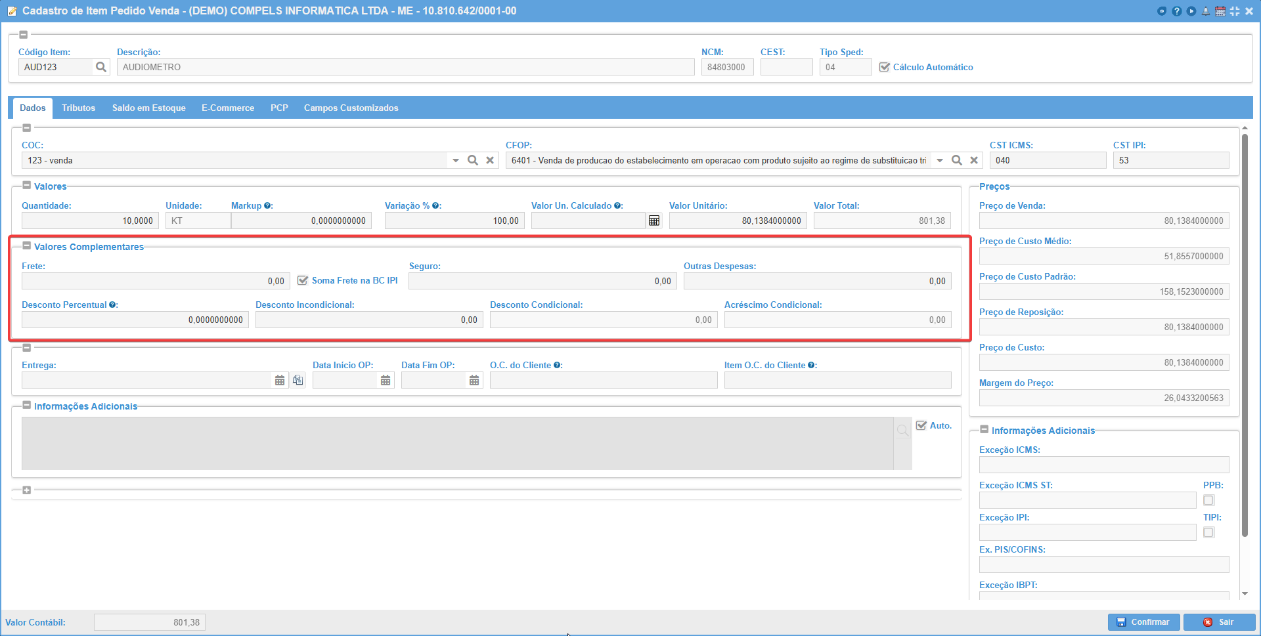Click help icon beside Item O.C. do Cliente

point(811,365)
